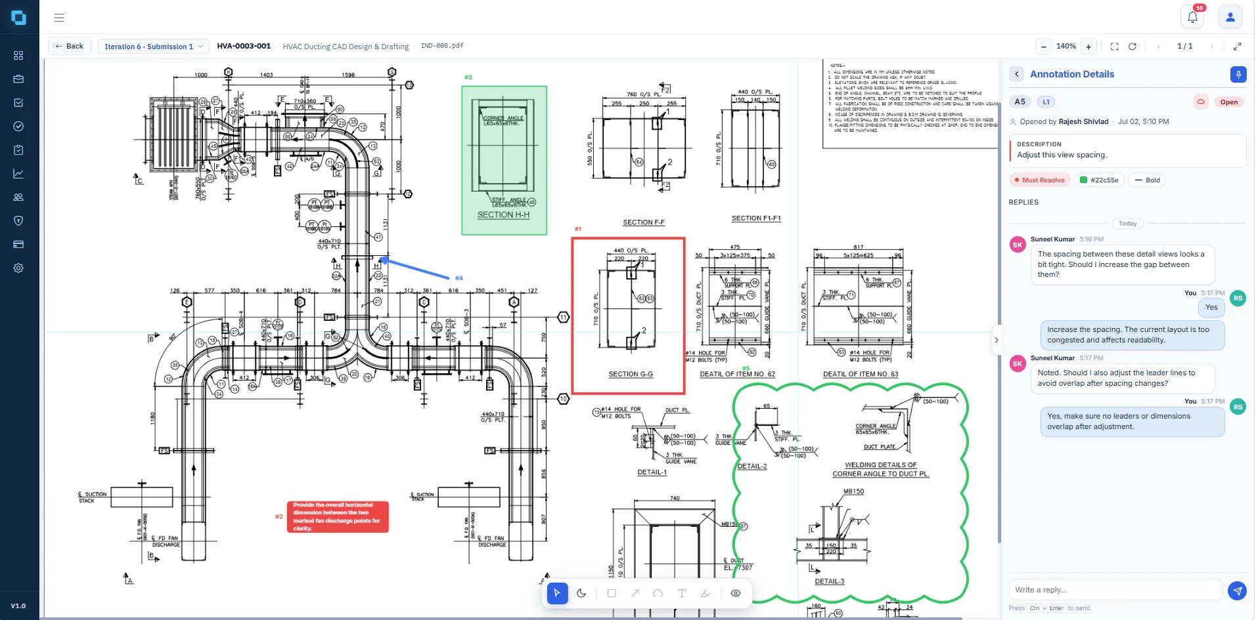
Task: Click the app logo in sidebar
Action: tap(18, 18)
